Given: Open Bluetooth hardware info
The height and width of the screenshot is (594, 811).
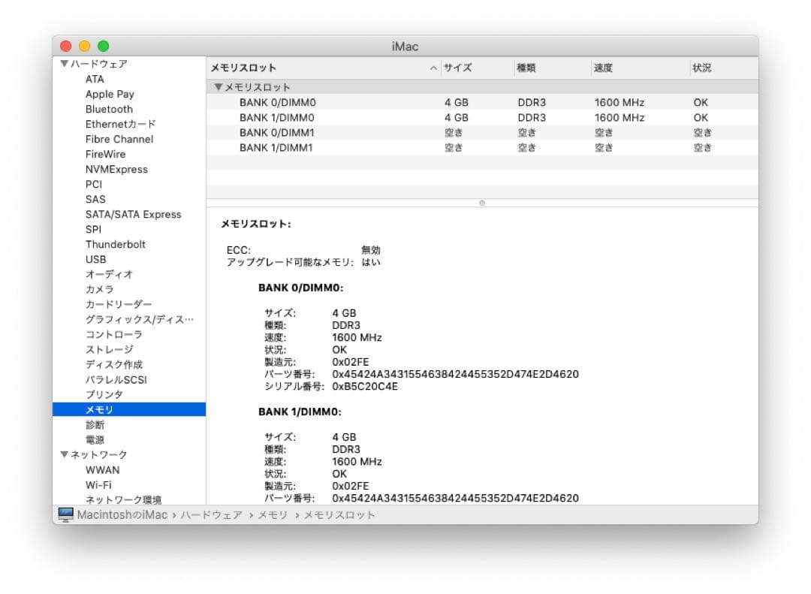Looking at the screenshot, I should (x=109, y=109).
